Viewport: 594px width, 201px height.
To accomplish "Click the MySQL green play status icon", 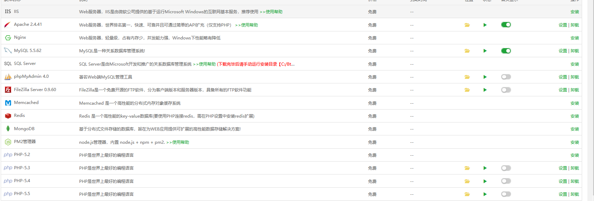I will pos(485,51).
